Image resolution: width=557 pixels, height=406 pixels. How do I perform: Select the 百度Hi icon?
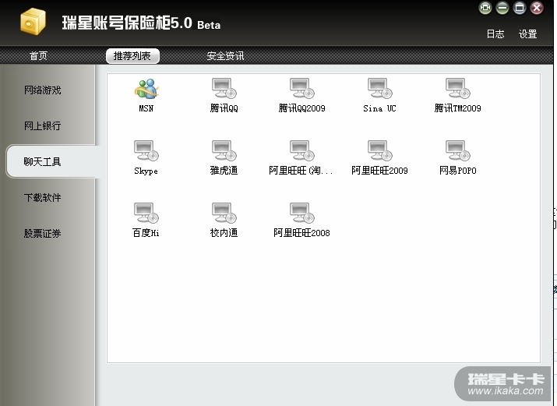[146, 213]
